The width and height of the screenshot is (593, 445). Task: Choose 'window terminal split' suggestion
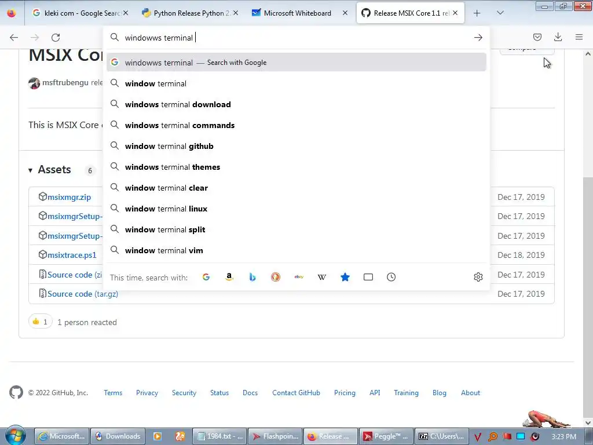click(x=296, y=229)
